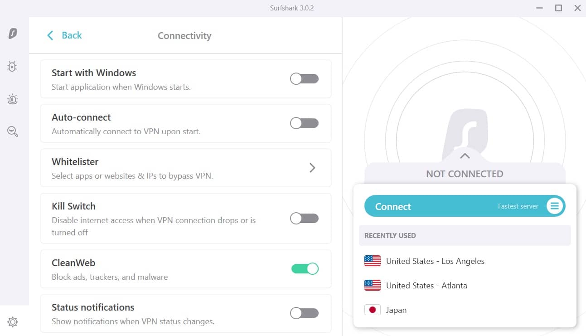Click the Back link text

72,35
